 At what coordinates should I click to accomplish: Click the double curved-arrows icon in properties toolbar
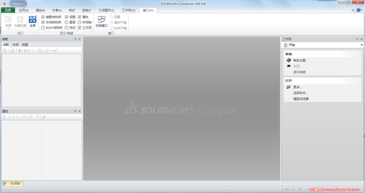click(x=23, y=117)
